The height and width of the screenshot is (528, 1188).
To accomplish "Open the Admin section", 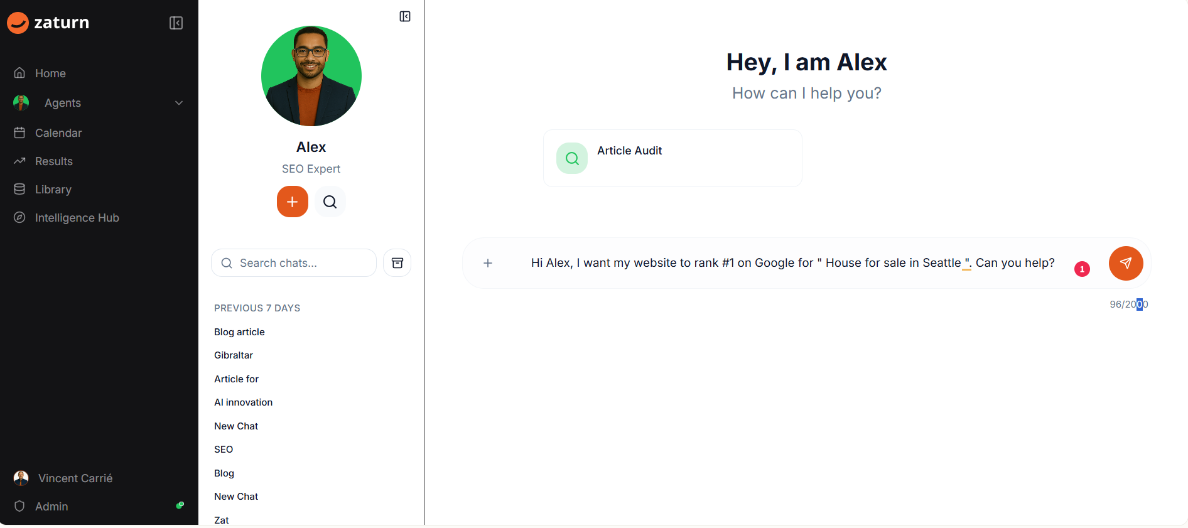I will 51,507.
